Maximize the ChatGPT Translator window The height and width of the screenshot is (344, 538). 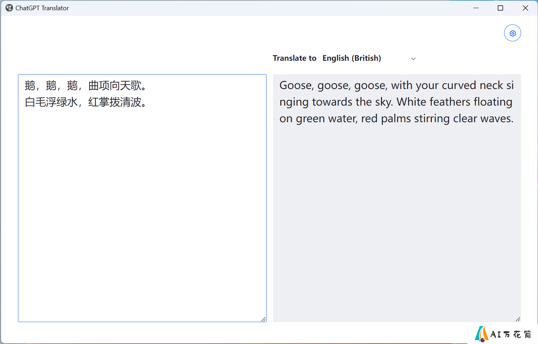pos(500,8)
